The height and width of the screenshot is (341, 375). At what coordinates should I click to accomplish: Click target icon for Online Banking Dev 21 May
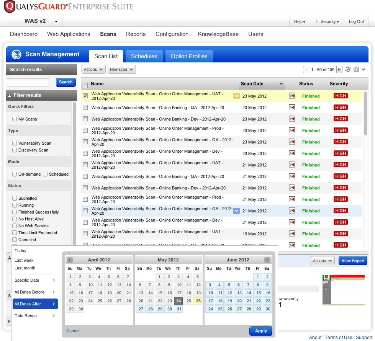tap(292, 188)
